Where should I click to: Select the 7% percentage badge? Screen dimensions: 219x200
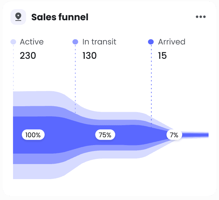coord(174,135)
